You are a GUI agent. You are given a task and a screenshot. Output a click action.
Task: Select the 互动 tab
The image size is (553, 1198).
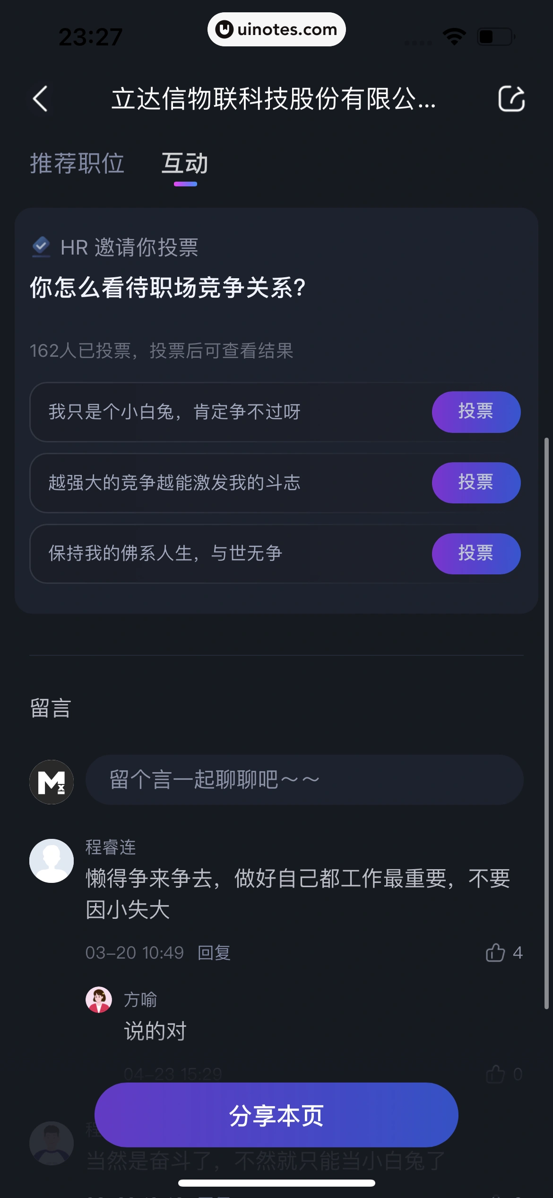point(185,164)
